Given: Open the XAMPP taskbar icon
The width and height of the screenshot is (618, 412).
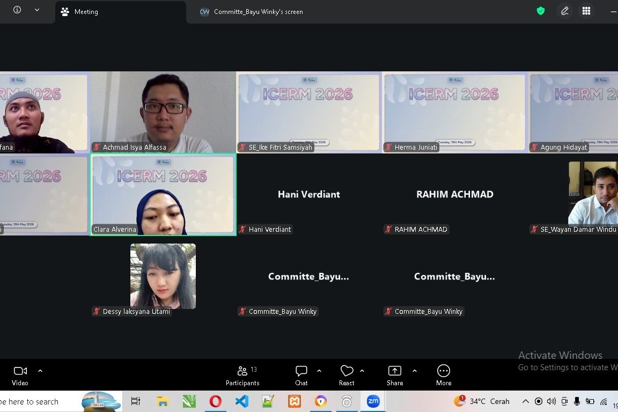Looking at the screenshot, I should coord(295,401).
